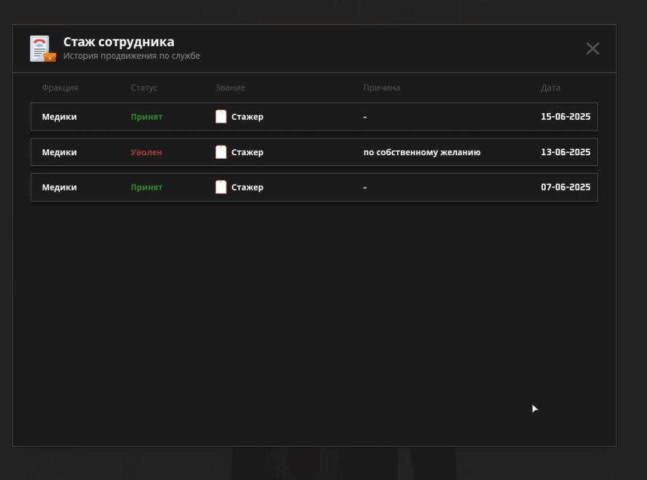This screenshot has height=480, width=647.
Task: Close the Стаж сотрудника window
Action: click(592, 49)
